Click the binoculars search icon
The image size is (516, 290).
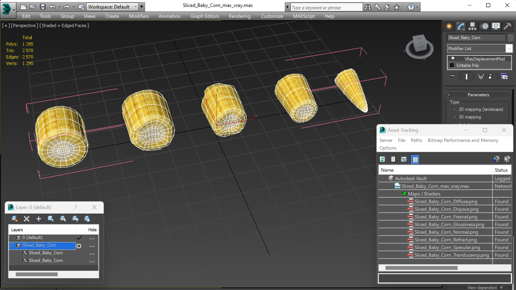(x=368, y=7)
